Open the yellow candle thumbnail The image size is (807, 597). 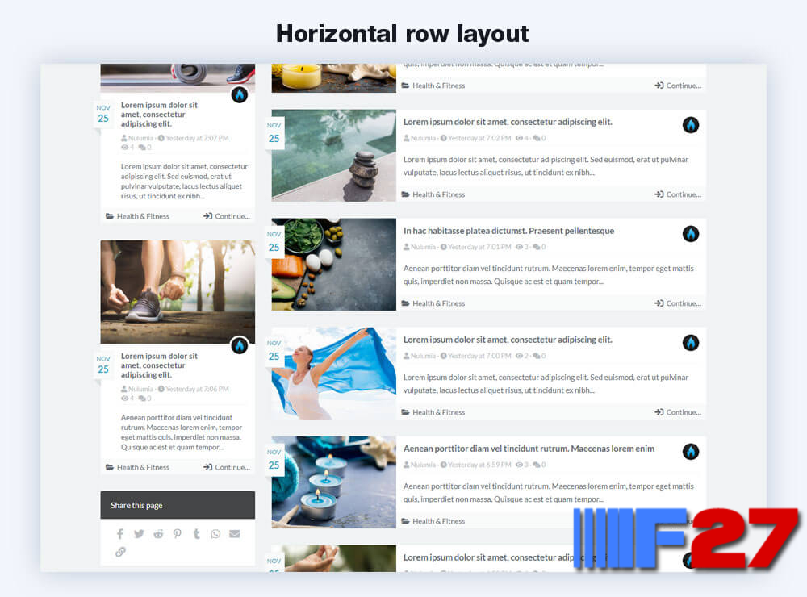click(x=334, y=78)
